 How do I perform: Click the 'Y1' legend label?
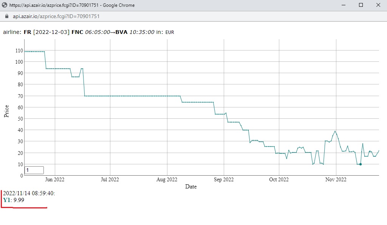coord(7,200)
